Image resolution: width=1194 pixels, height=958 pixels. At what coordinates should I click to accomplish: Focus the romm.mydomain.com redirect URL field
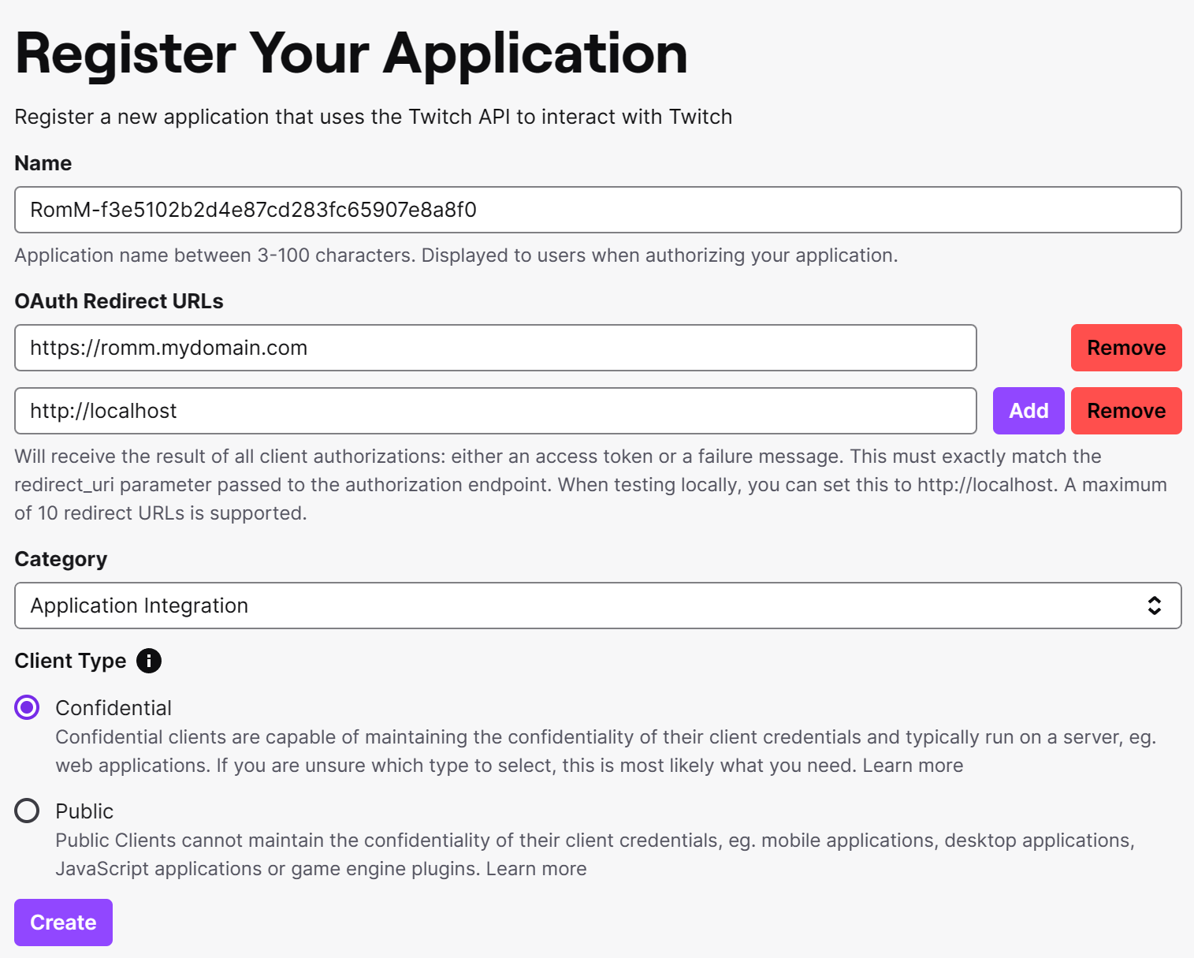pyautogui.click(x=495, y=348)
